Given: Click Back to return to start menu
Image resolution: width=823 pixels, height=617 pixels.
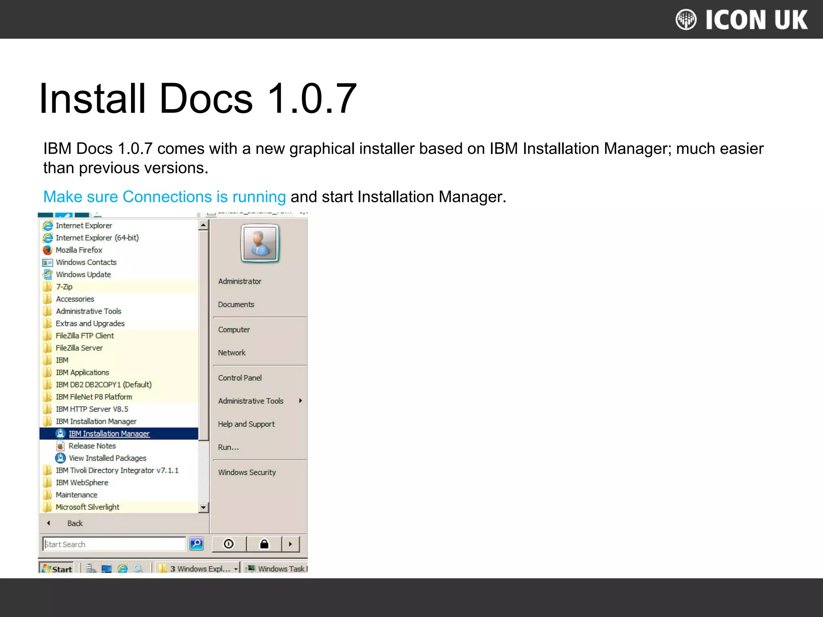Looking at the screenshot, I should coord(75,523).
